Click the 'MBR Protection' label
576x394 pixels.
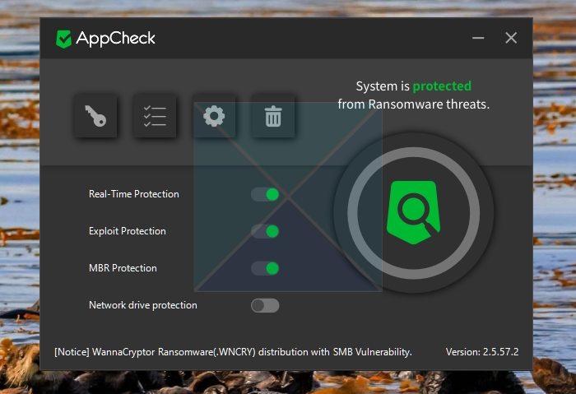[123, 268]
